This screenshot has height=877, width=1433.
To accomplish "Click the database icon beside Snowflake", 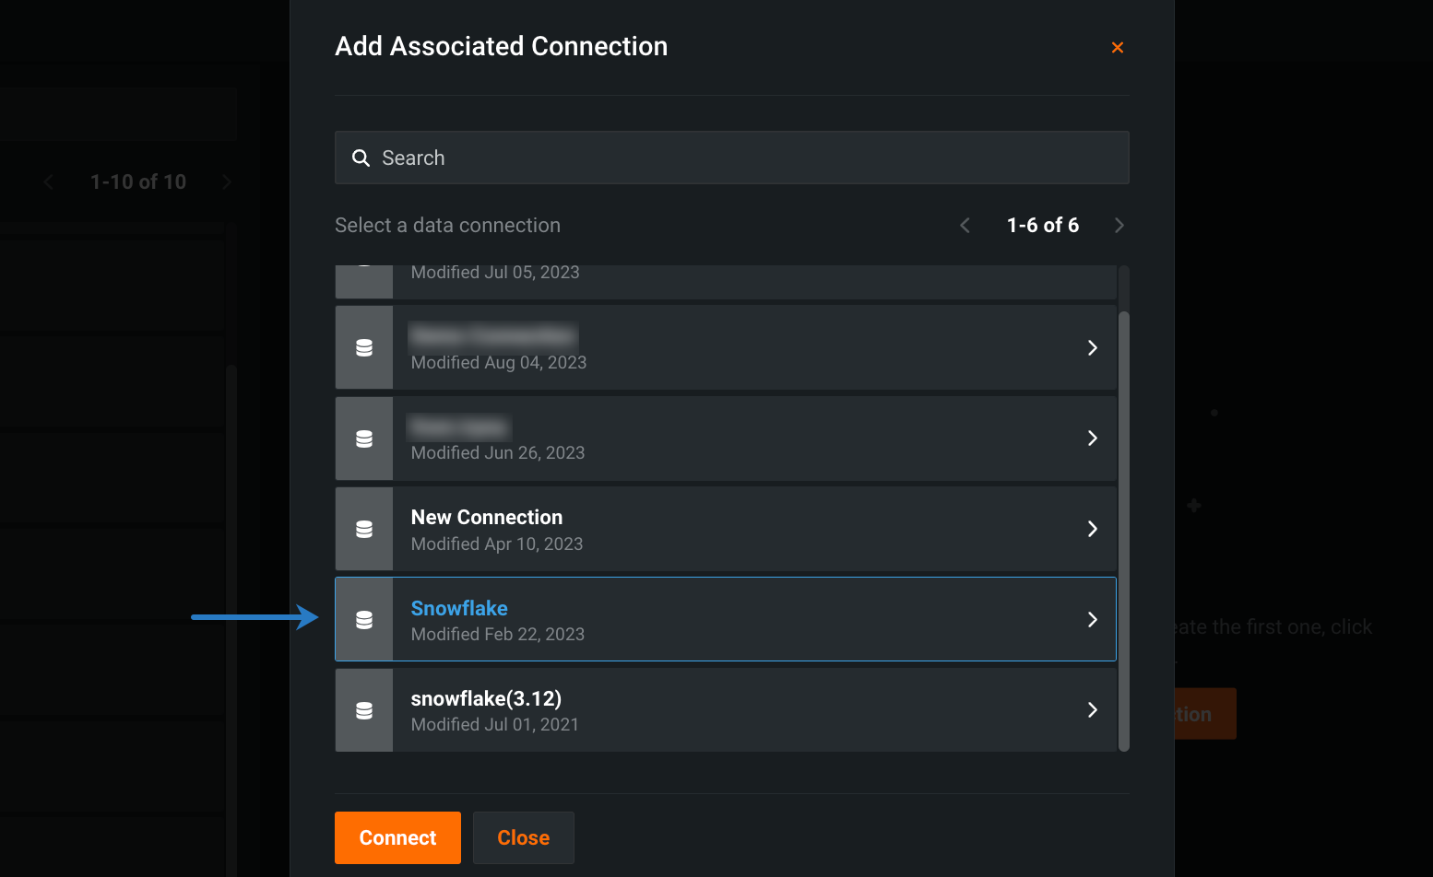I will [364, 620].
